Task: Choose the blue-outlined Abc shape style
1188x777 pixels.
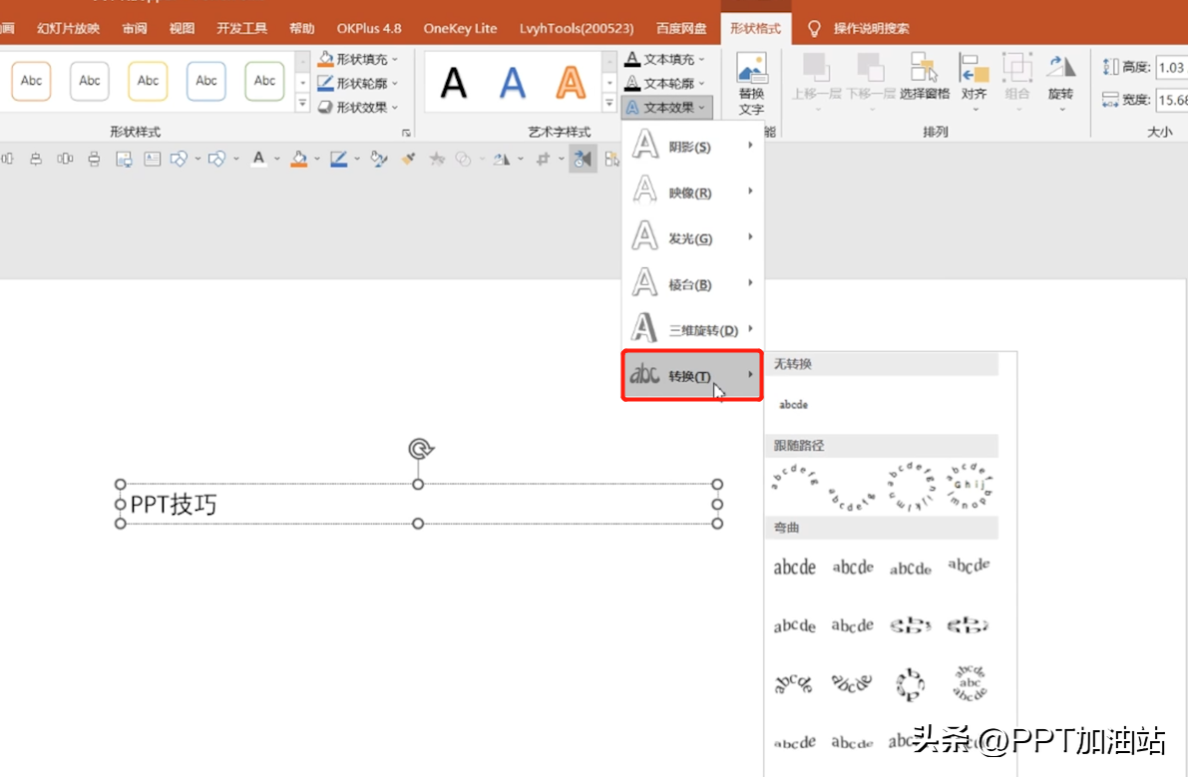Action: coord(206,81)
